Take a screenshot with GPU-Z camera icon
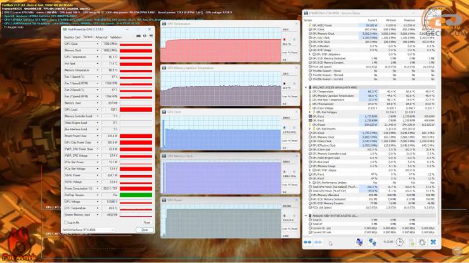Viewport: 469px width, 263px height. tap(138, 36)
